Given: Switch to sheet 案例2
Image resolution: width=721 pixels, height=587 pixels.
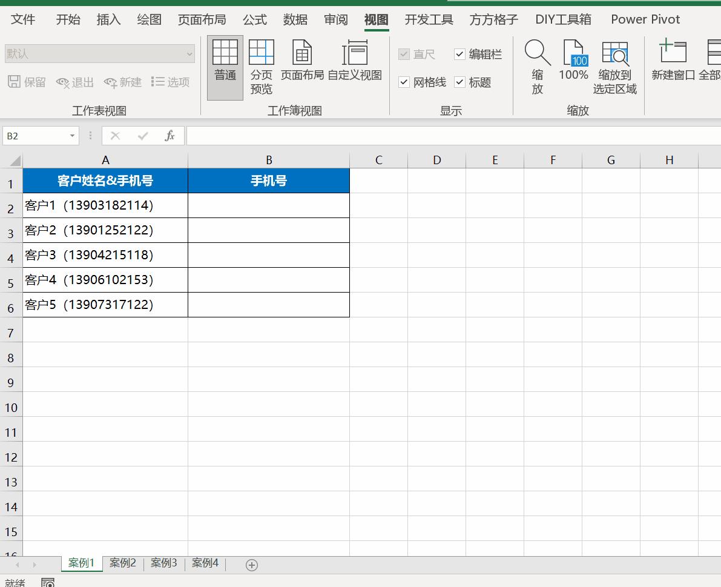Looking at the screenshot, I should tap(123, 563).
